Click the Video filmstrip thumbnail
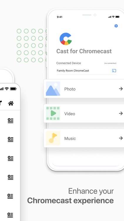Viewport: 124px width, 221px height. pyautogui.click(x=53, y=113)
